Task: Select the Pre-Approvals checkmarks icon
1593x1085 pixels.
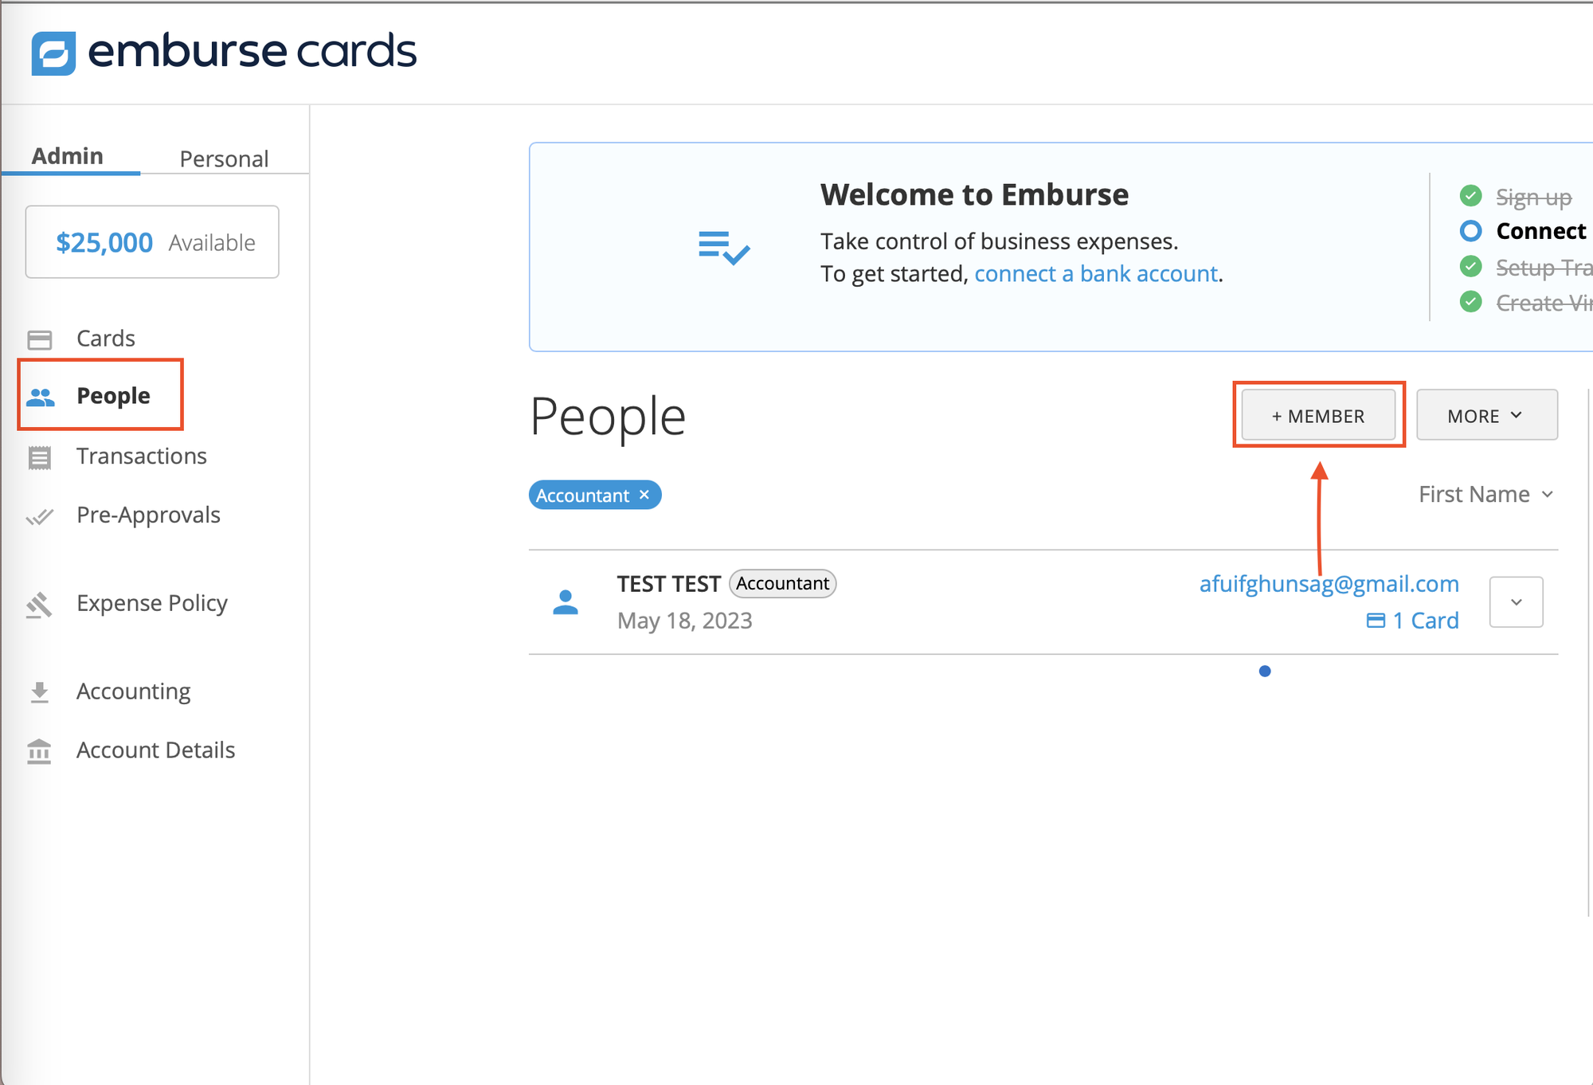Action: 40,515
